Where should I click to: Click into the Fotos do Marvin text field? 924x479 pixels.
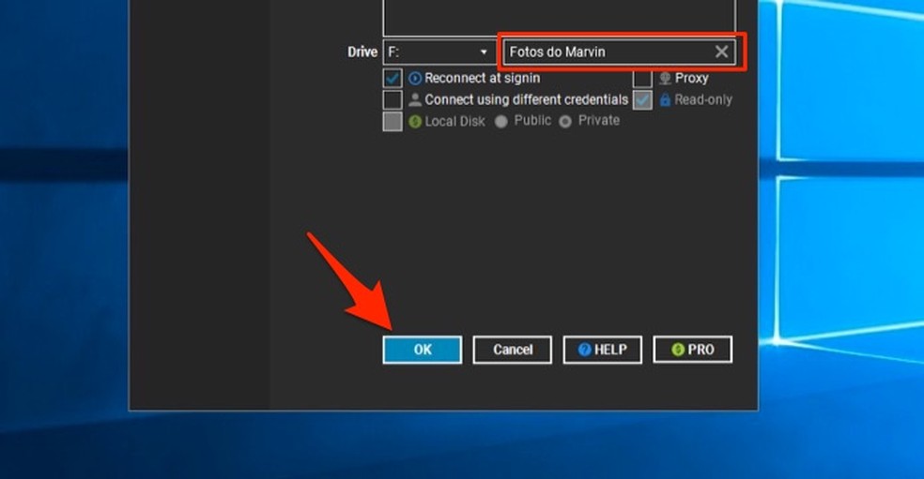click(606, 52)
